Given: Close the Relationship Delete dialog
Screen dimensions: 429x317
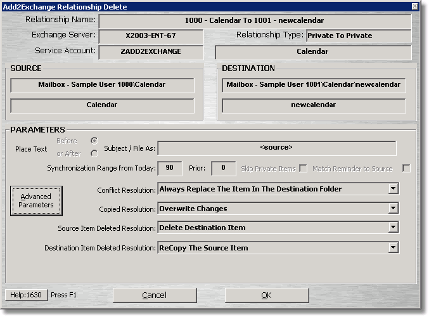Looking at the screenshot, I should [415, 6].
